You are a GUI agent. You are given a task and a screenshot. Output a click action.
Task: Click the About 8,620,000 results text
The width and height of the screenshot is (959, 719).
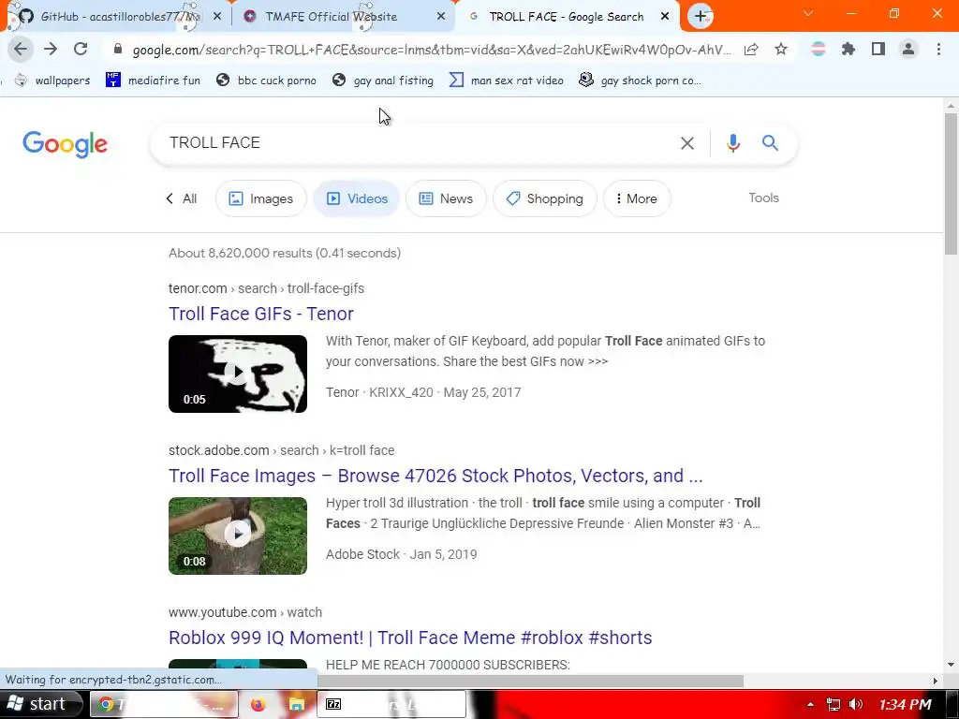(x=285, y=253)
